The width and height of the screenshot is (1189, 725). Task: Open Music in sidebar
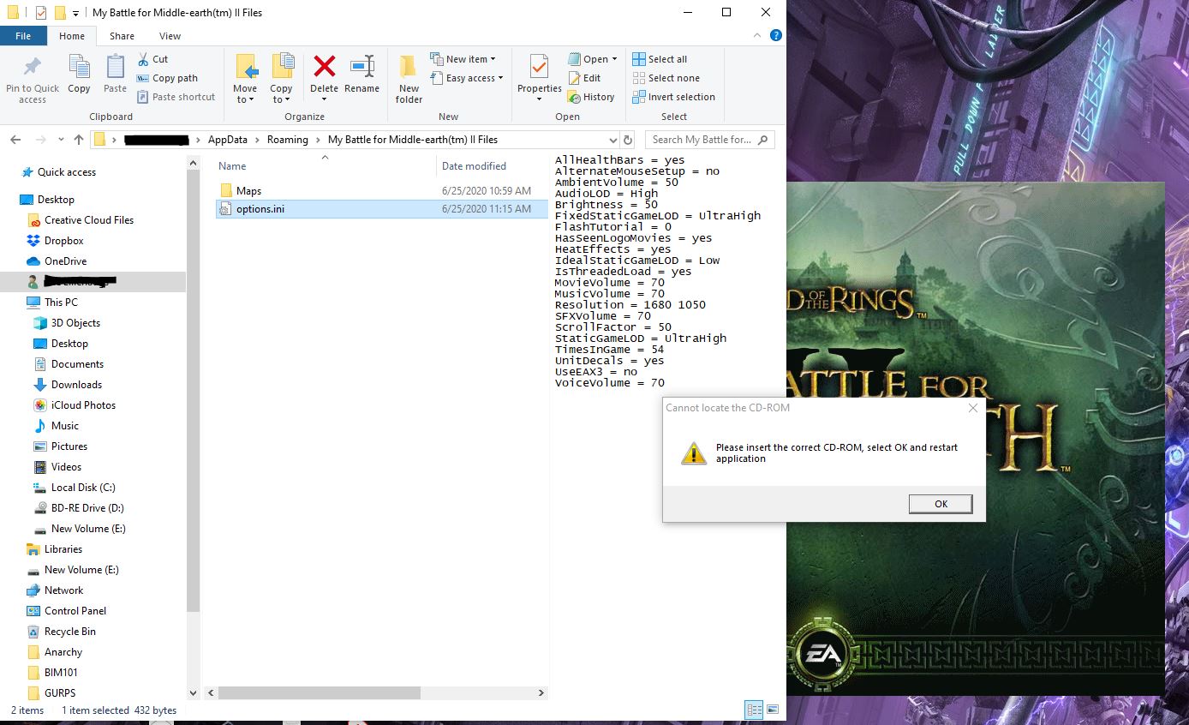[x=64, y=426]
